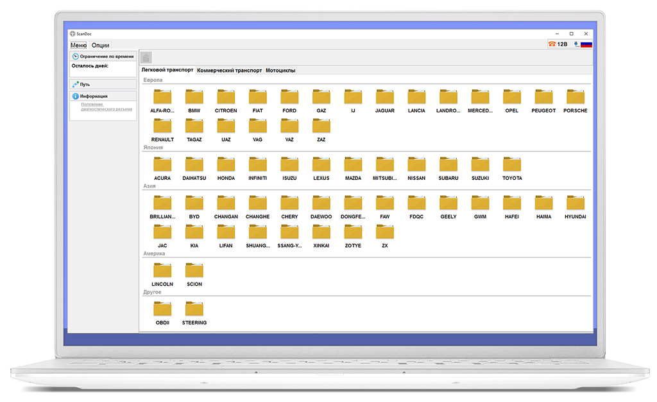Open the OBDII folder

pyautogui.click(x=162, y=313)
